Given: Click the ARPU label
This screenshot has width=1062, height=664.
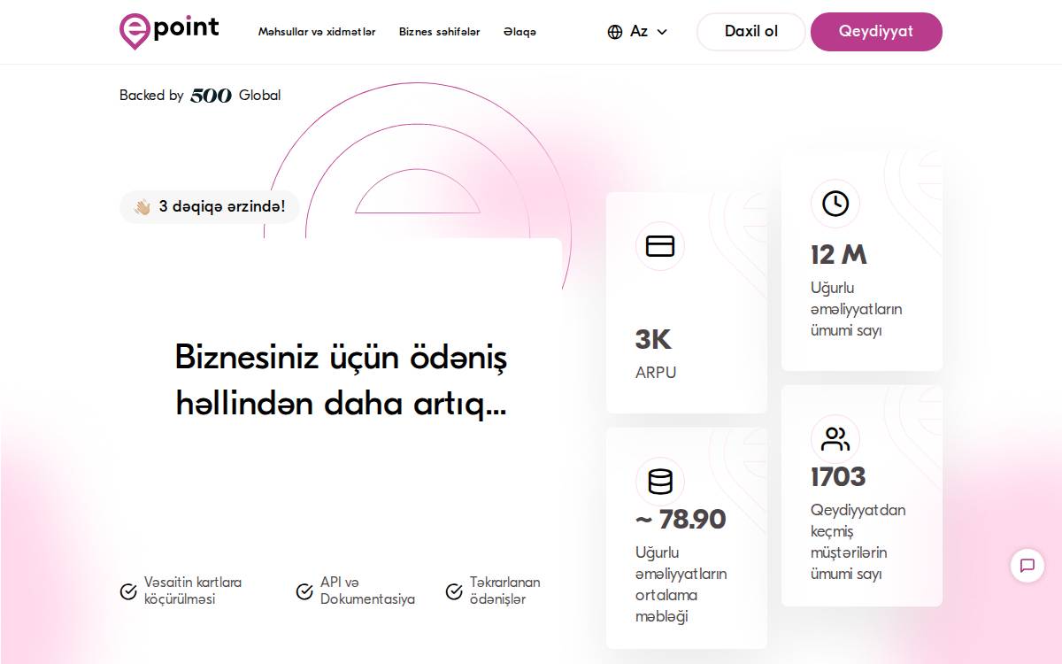Looking at the screenshot, I should tap(656, 373).
